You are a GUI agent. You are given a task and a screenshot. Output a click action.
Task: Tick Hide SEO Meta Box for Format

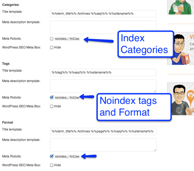(51, 165)
